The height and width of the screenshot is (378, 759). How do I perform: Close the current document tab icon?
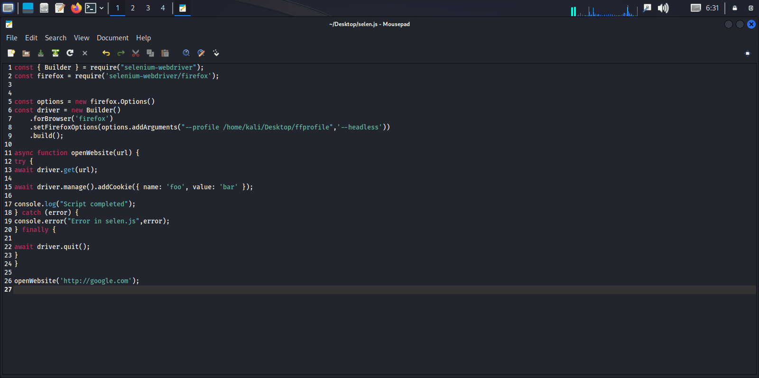point(85,53)
